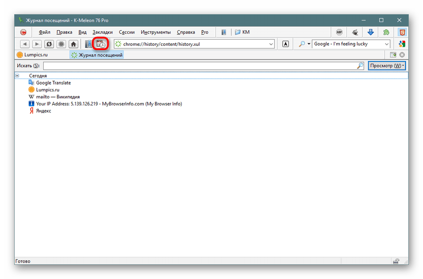Screen dimensions: 423x279
Task: Close tab with gray X on tab bar
Action: click(402, 55)
